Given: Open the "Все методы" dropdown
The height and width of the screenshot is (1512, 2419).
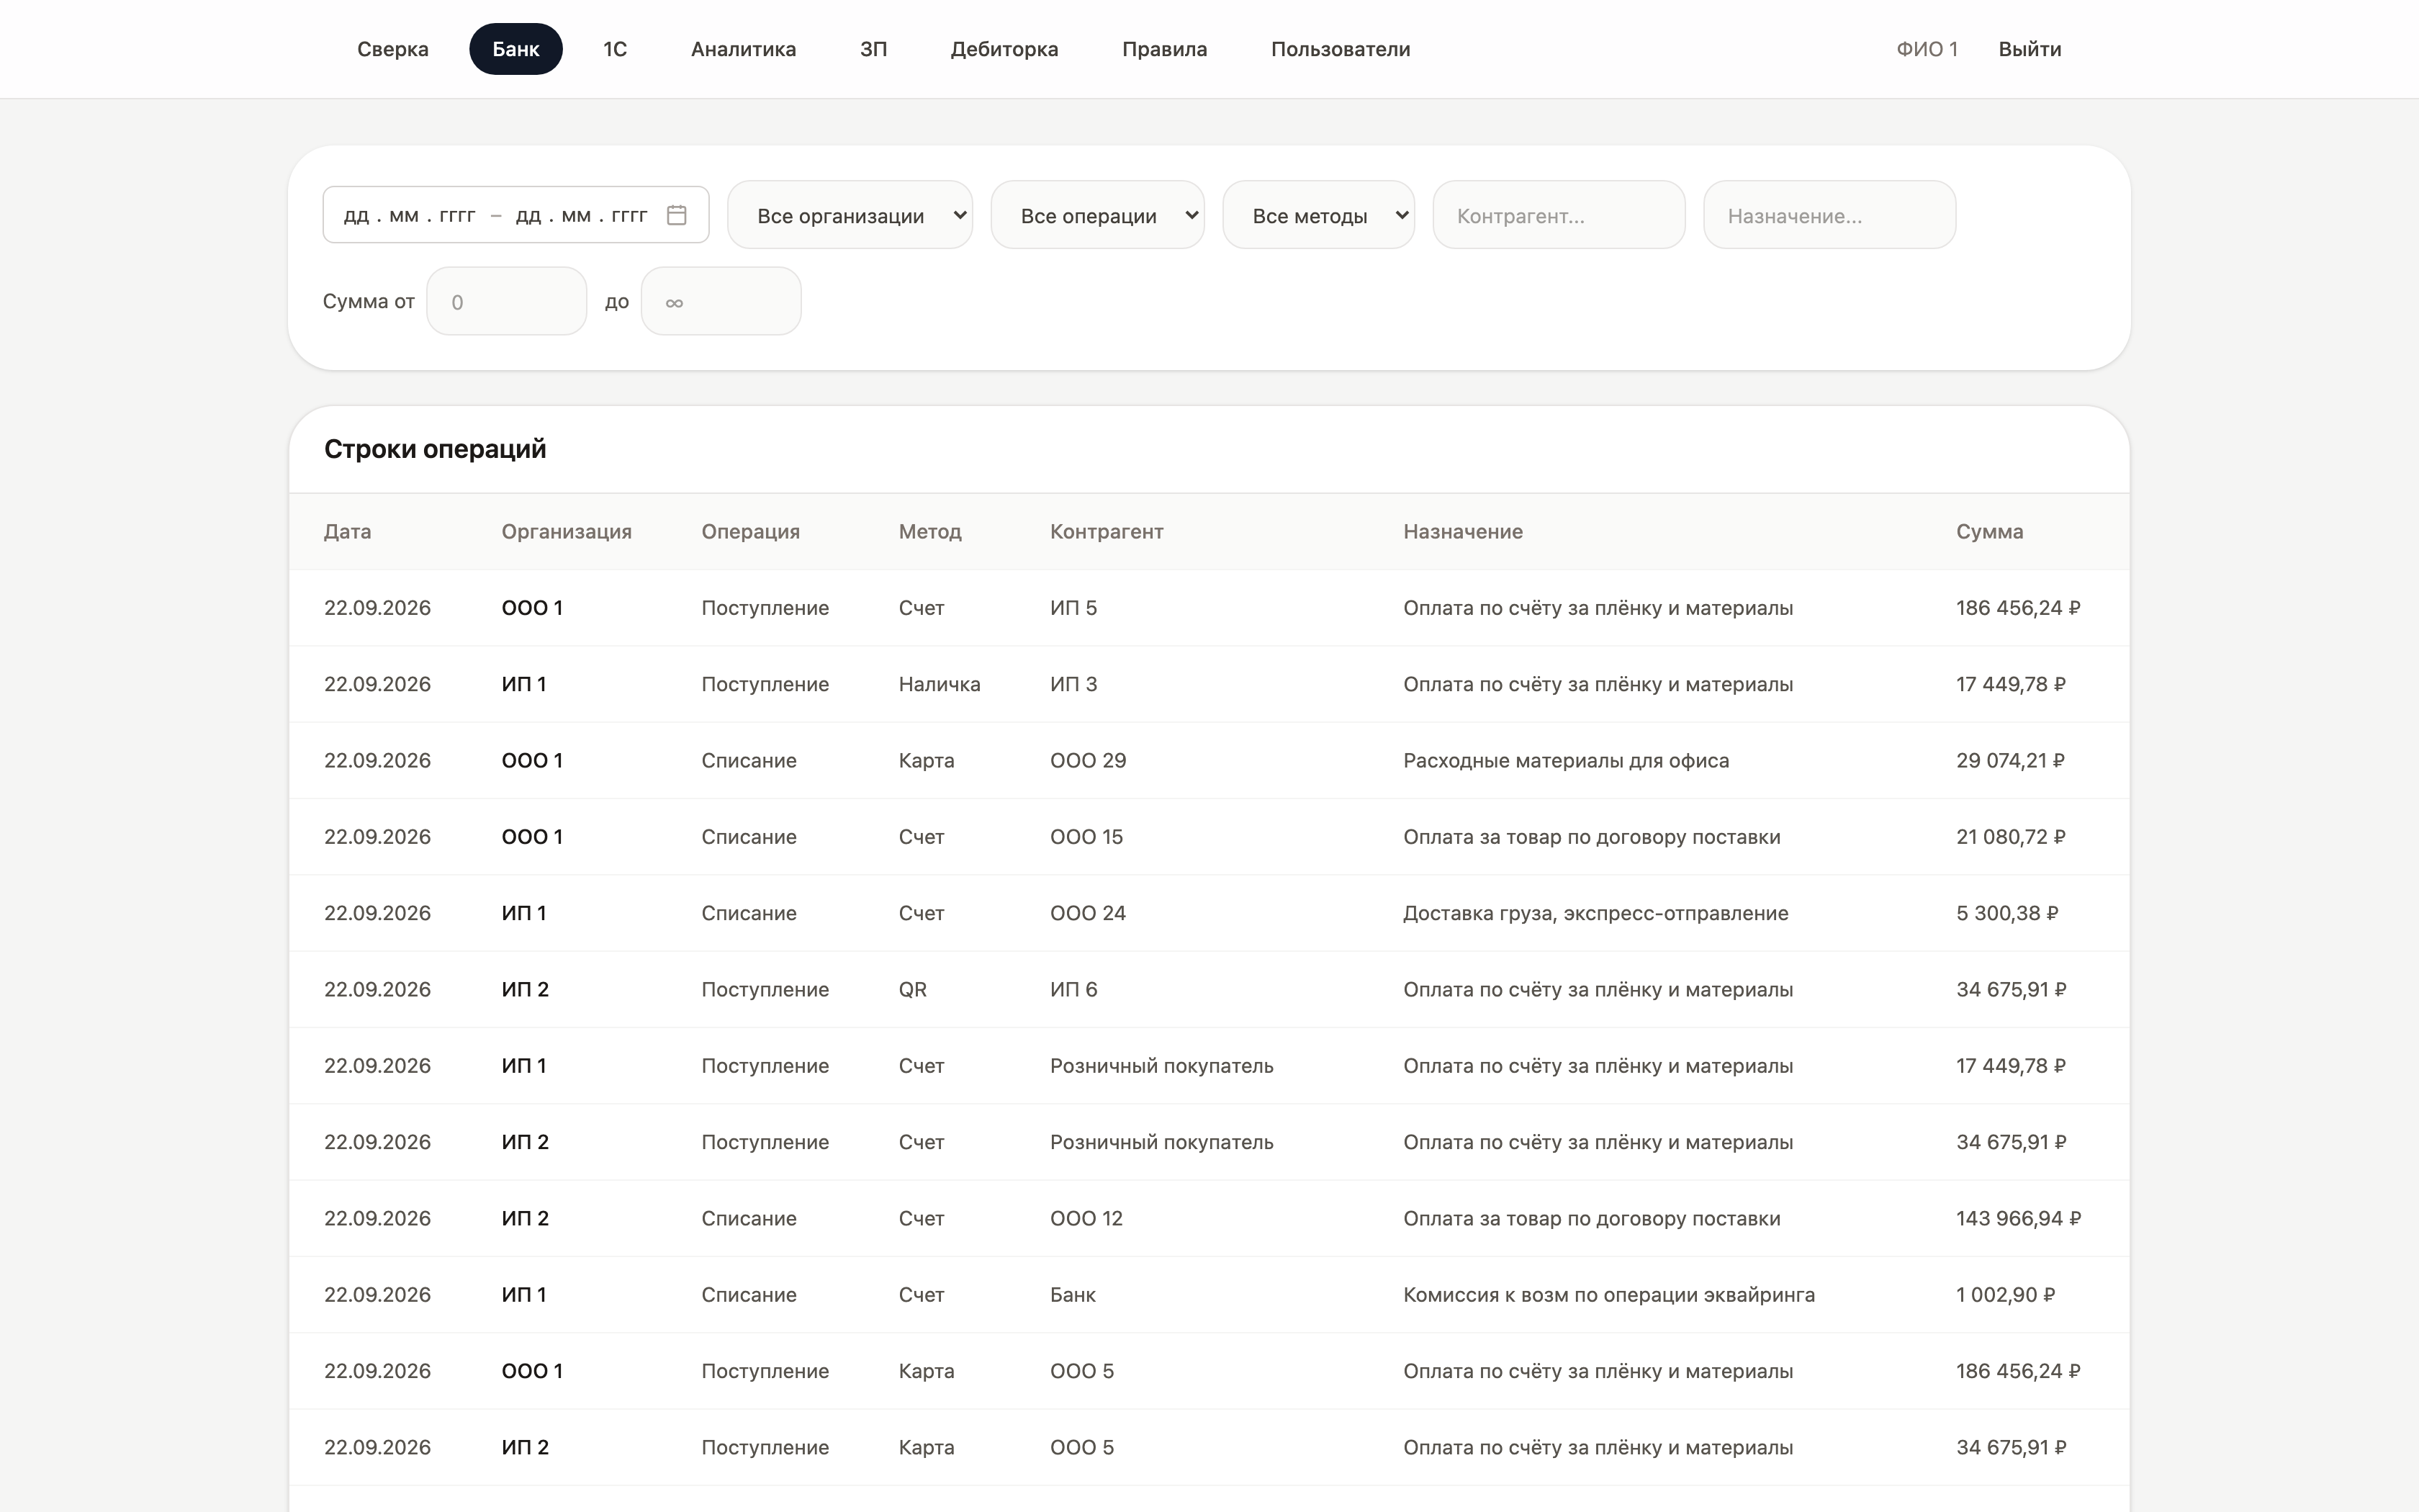Looking at the screenshot, I should point(1318,215).
